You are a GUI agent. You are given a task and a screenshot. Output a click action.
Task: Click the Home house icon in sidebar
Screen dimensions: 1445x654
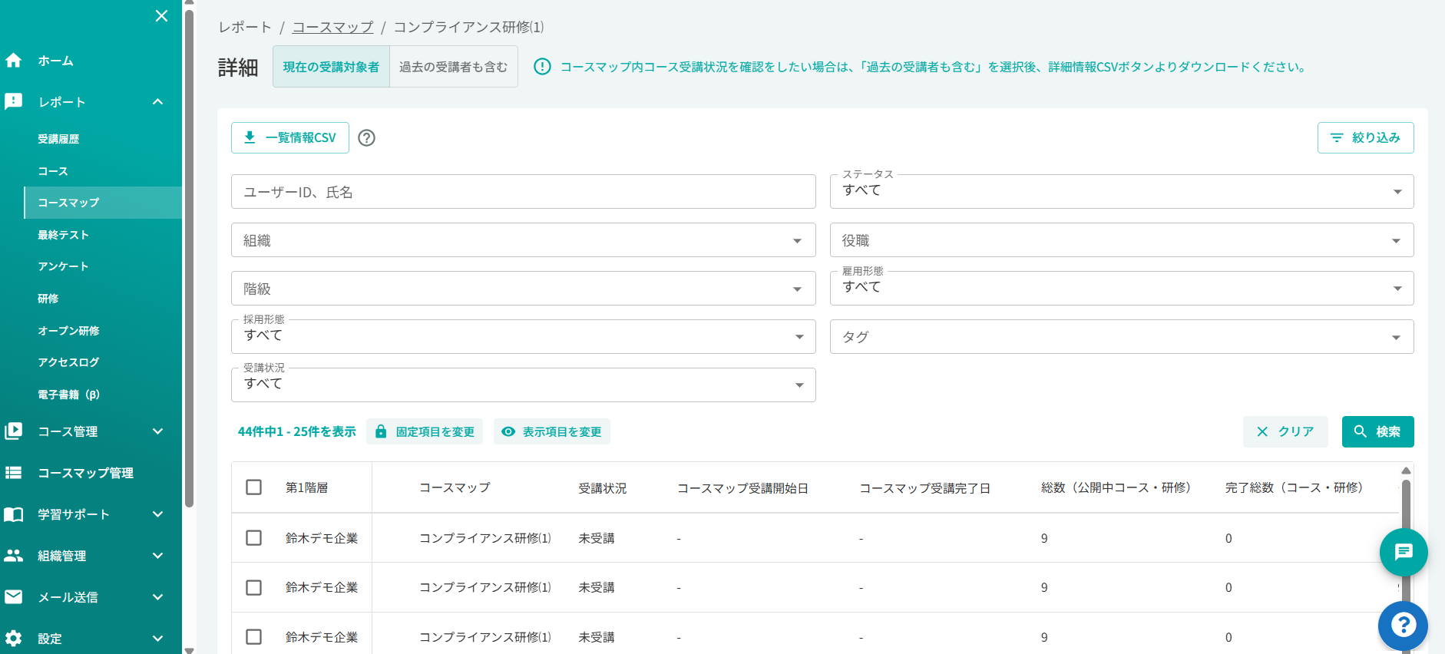pyautogui.click(x=14, y=61)
